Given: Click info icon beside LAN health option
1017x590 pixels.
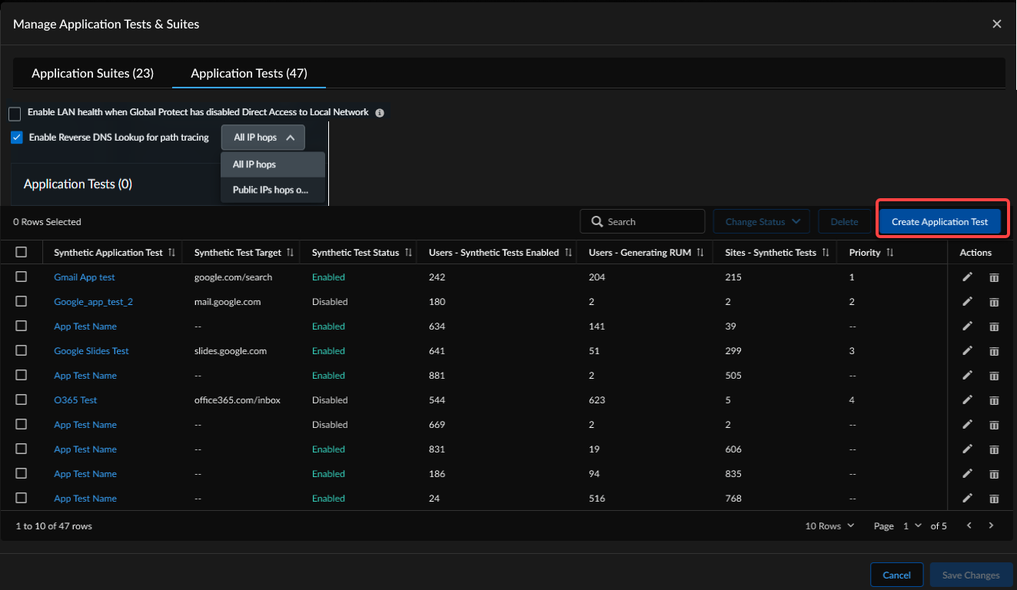Looking at the screenshot, I should 379,113.
